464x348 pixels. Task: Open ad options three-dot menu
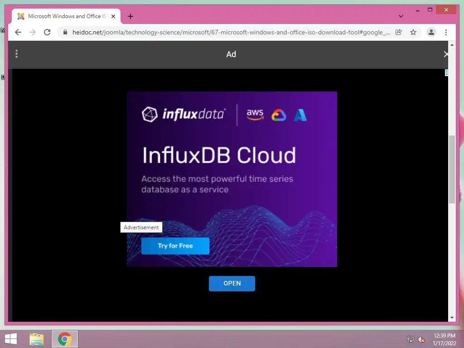17,53
